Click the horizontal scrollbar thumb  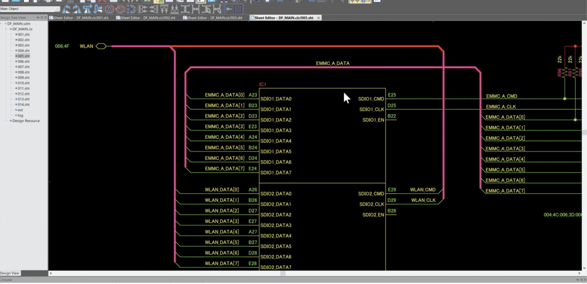(x=283, y=273)
